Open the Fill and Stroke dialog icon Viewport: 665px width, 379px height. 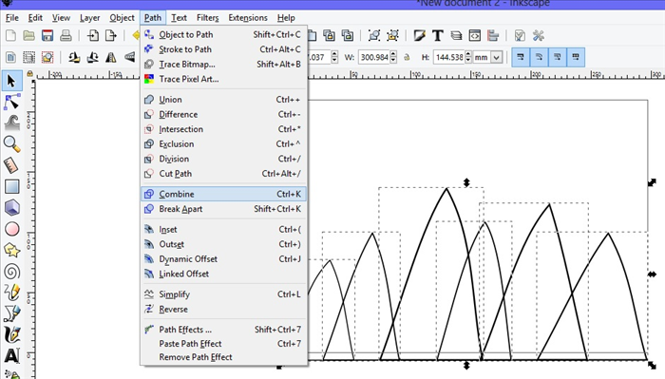click(x=420, y=35)
